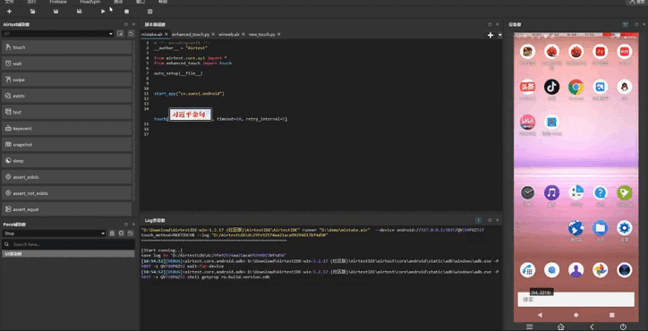Open the Airtest assistant filter dropdown

click(57, 33)
